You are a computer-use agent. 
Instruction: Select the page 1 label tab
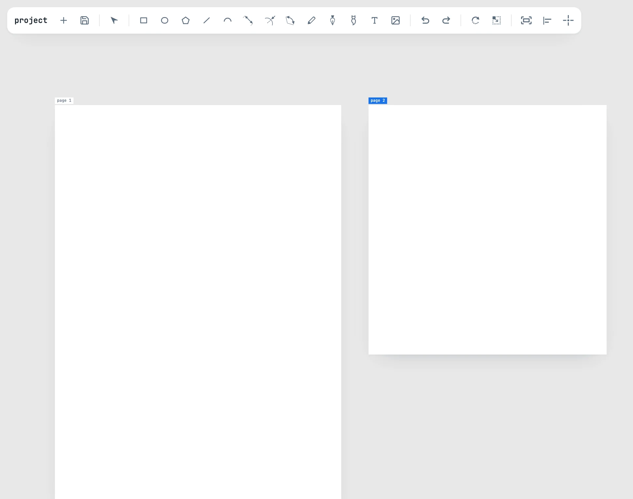click(64, 100)
